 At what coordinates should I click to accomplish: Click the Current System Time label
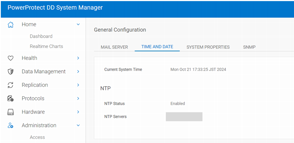[123, 69]
